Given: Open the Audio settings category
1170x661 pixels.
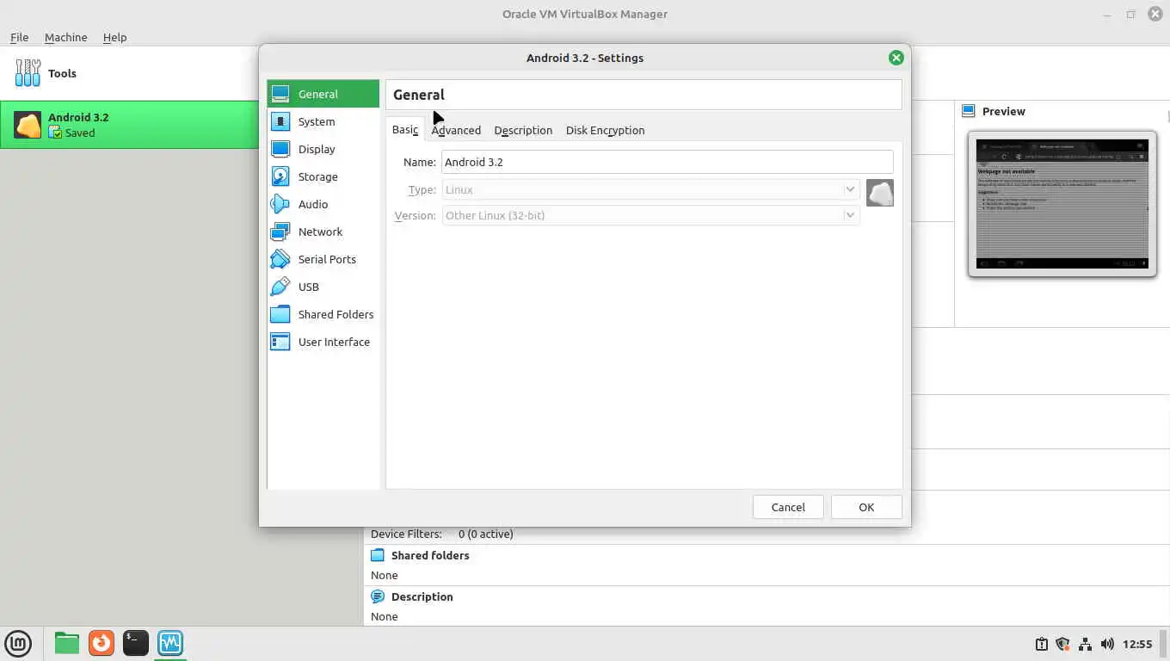Looking at the screenshot, I should pos(323,204).
